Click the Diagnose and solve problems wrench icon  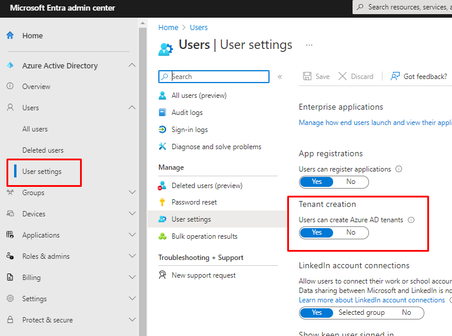[x=162, y=147]
